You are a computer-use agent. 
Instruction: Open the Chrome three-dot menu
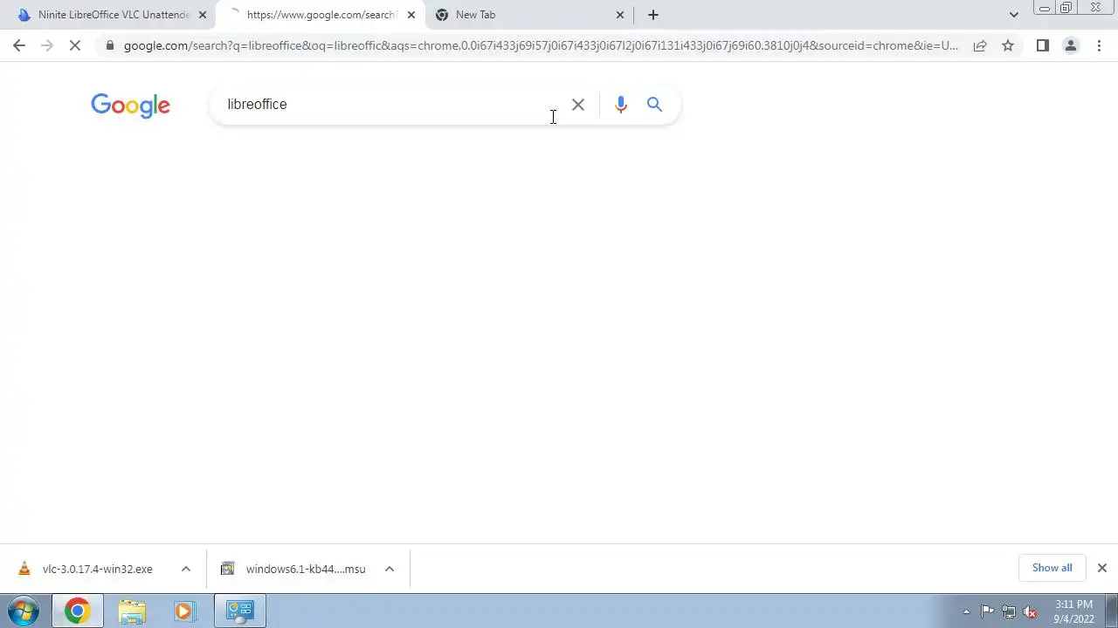click(x=1099, y=45)
